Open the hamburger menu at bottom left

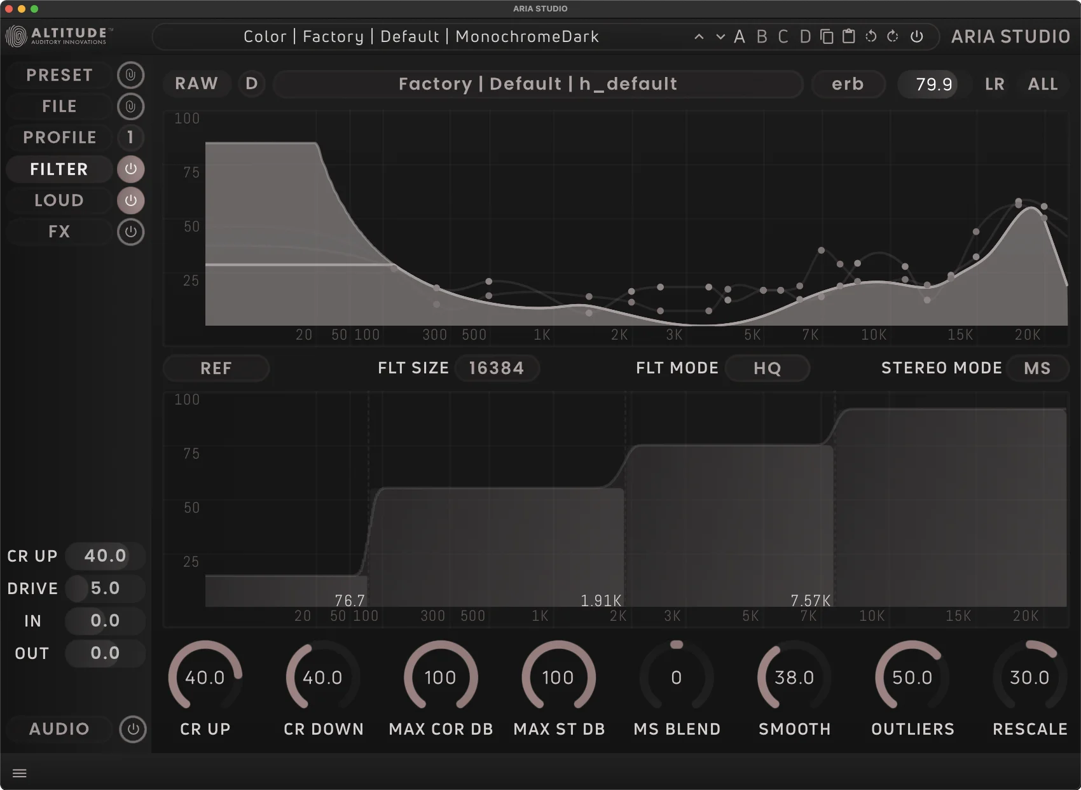[20, 772]
